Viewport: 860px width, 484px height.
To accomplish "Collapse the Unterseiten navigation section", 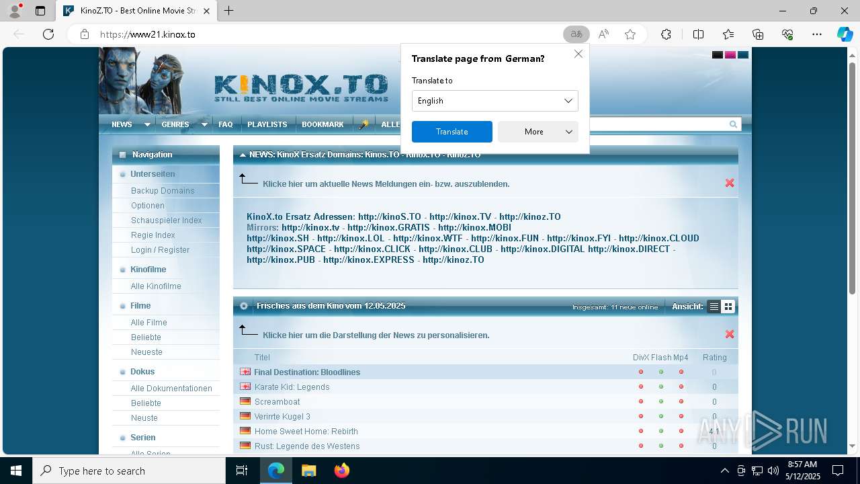I will 122,174.
